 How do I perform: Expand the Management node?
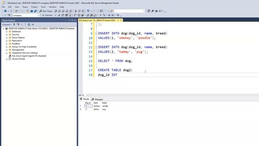click(6, 50)
